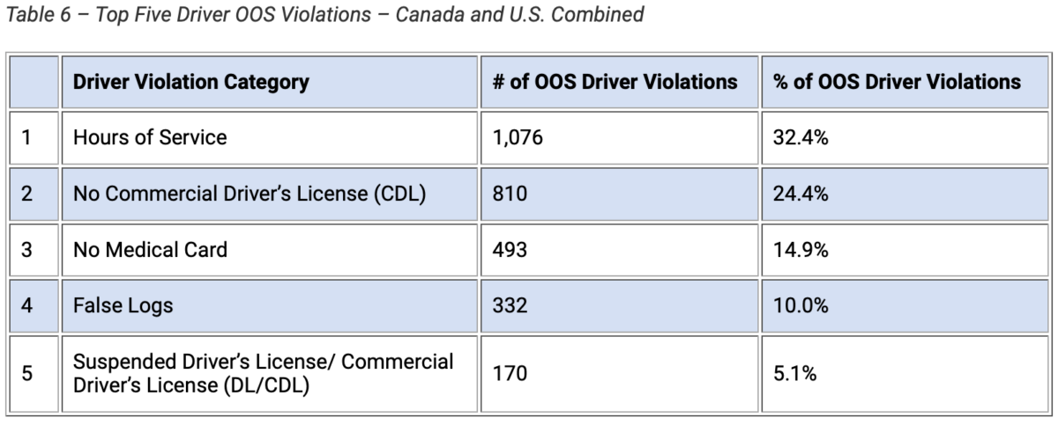Click the 493 violations value

click(510, 250)
